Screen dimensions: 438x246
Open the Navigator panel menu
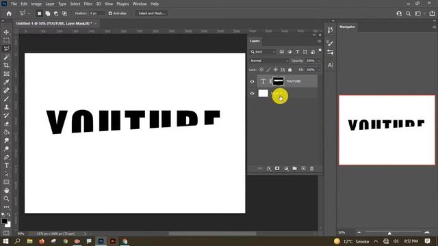(x=435, y=27)
